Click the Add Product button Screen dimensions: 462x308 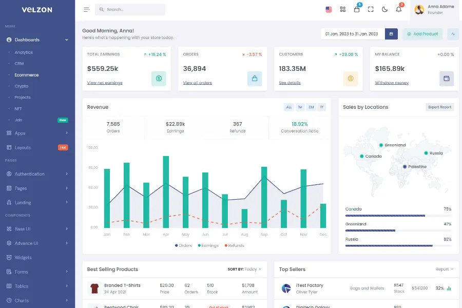pyautogui.click(x=422, y=34)
